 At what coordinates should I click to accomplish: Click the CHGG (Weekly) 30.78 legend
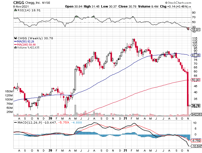(35, 38)
